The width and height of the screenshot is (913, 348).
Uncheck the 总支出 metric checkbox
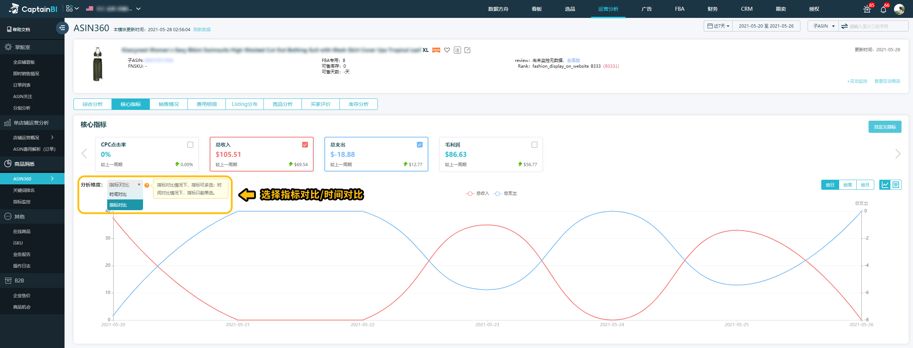(x=420, y=145)
